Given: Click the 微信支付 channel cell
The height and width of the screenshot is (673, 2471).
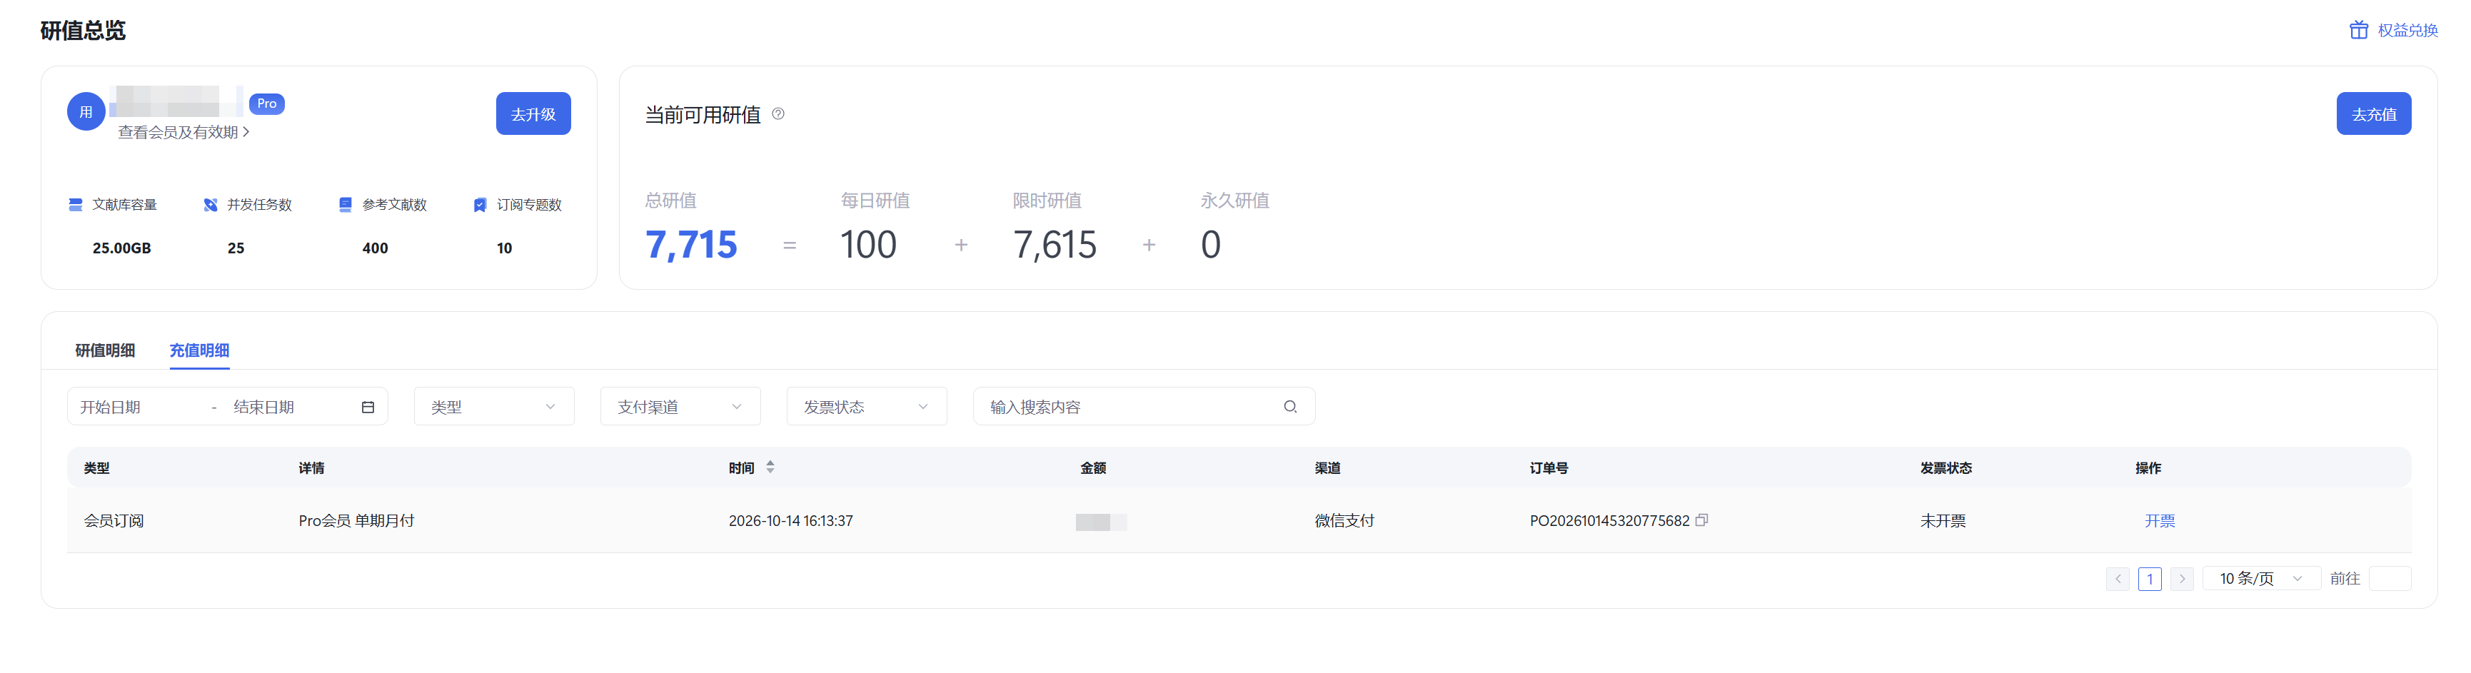Looking at the screenshot, I should point(1344,520).
